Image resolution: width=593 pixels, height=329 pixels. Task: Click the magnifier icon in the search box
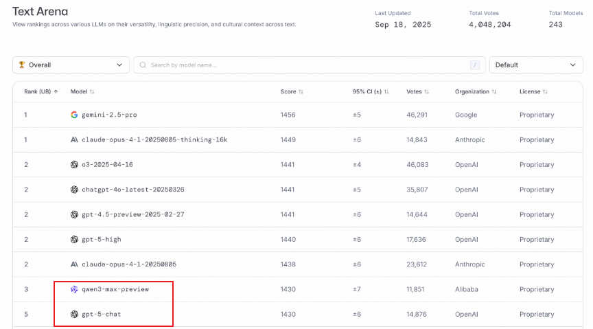pos(143,65)
